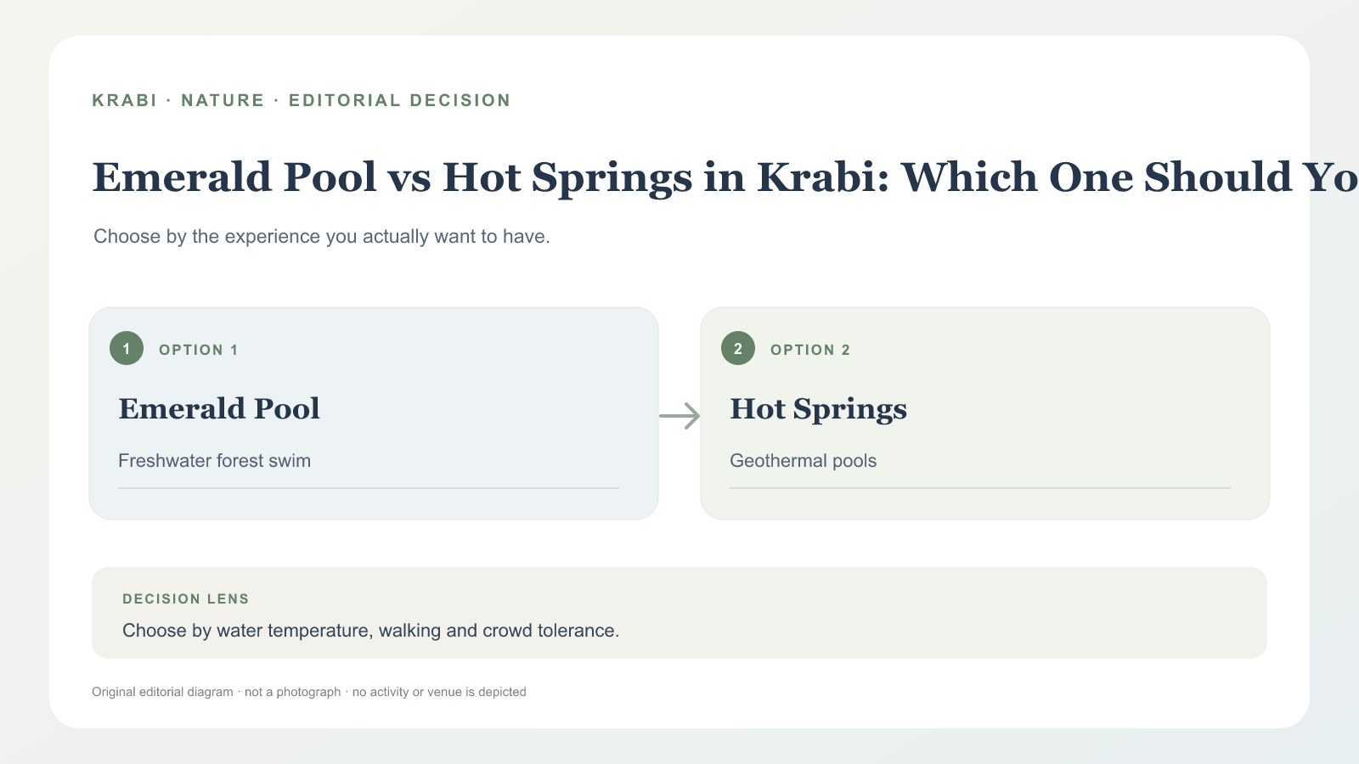Click the original editorial diagram footnote
This screenshot has width=1359, height=764.
pos(309,692)
